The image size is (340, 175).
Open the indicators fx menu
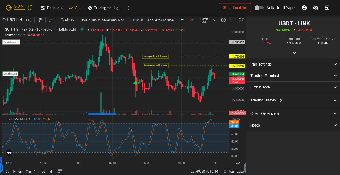pyautogui.click(x=51, y=20)
